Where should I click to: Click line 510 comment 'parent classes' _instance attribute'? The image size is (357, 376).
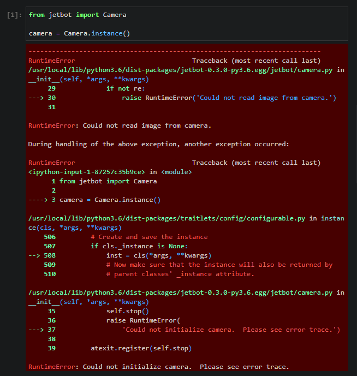(x=180, y=274)
